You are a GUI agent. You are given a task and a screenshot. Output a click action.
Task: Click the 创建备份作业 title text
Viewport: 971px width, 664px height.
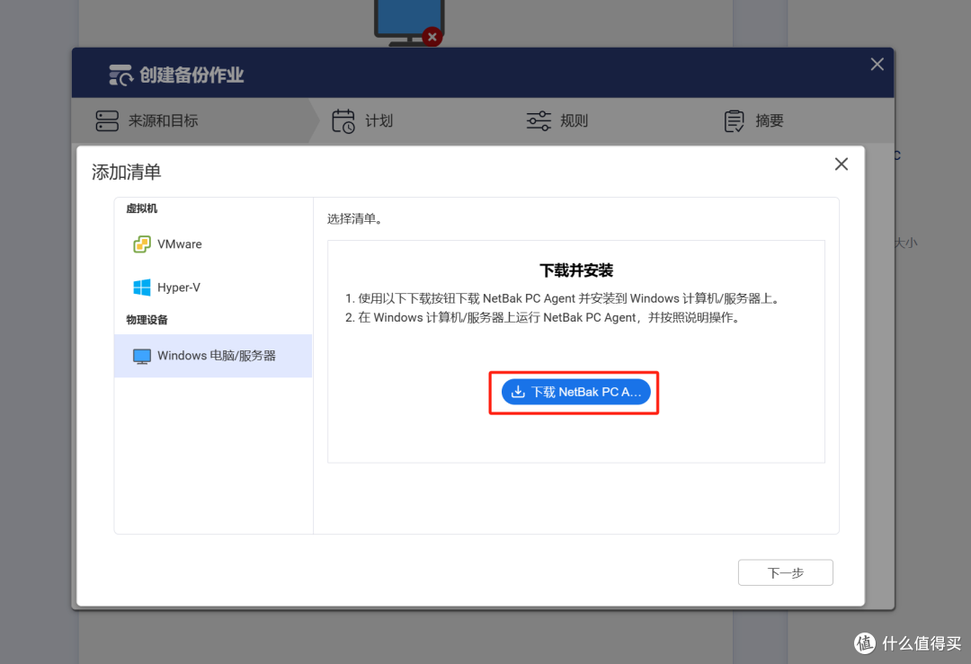[192, 75]
